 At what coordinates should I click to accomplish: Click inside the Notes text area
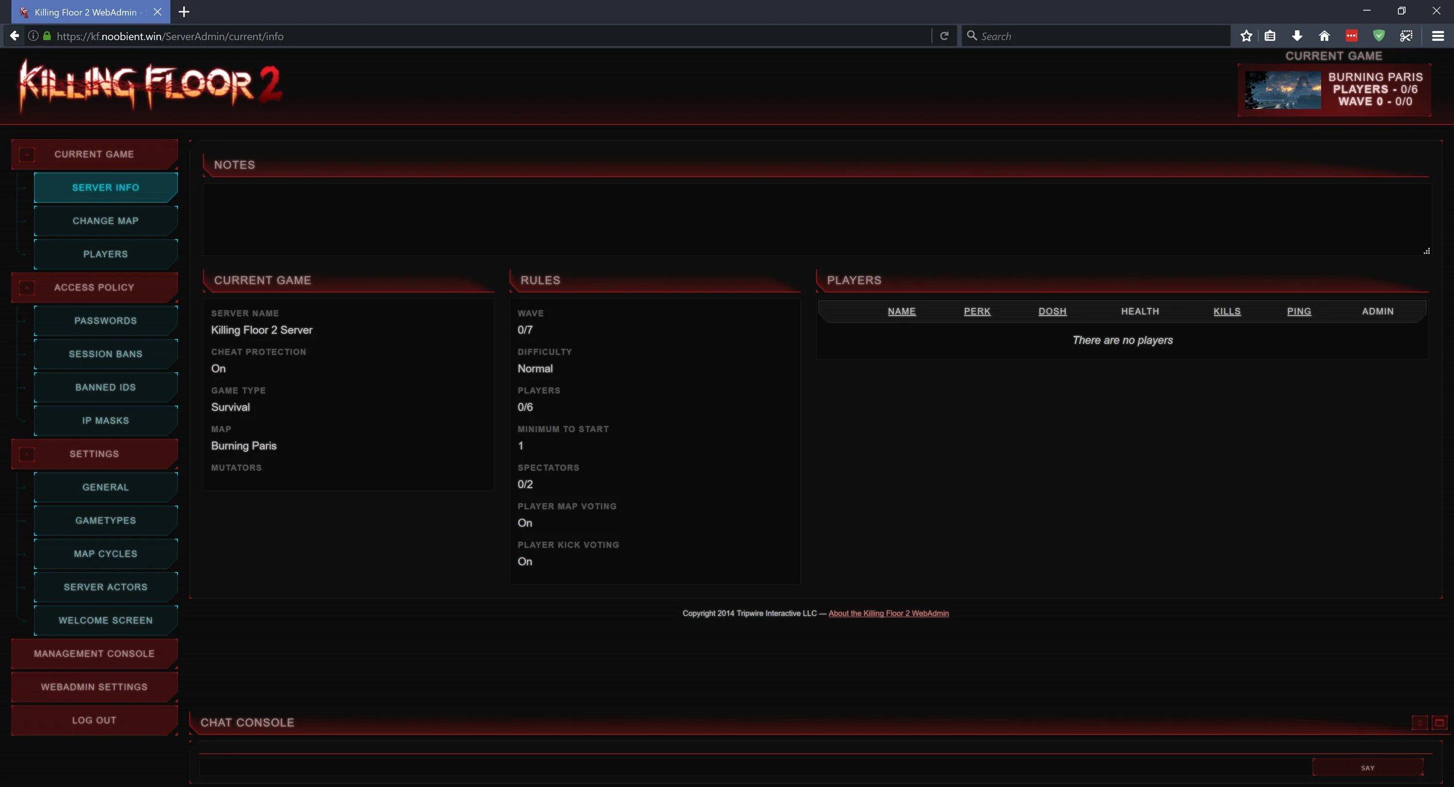(x=817, y=219)
